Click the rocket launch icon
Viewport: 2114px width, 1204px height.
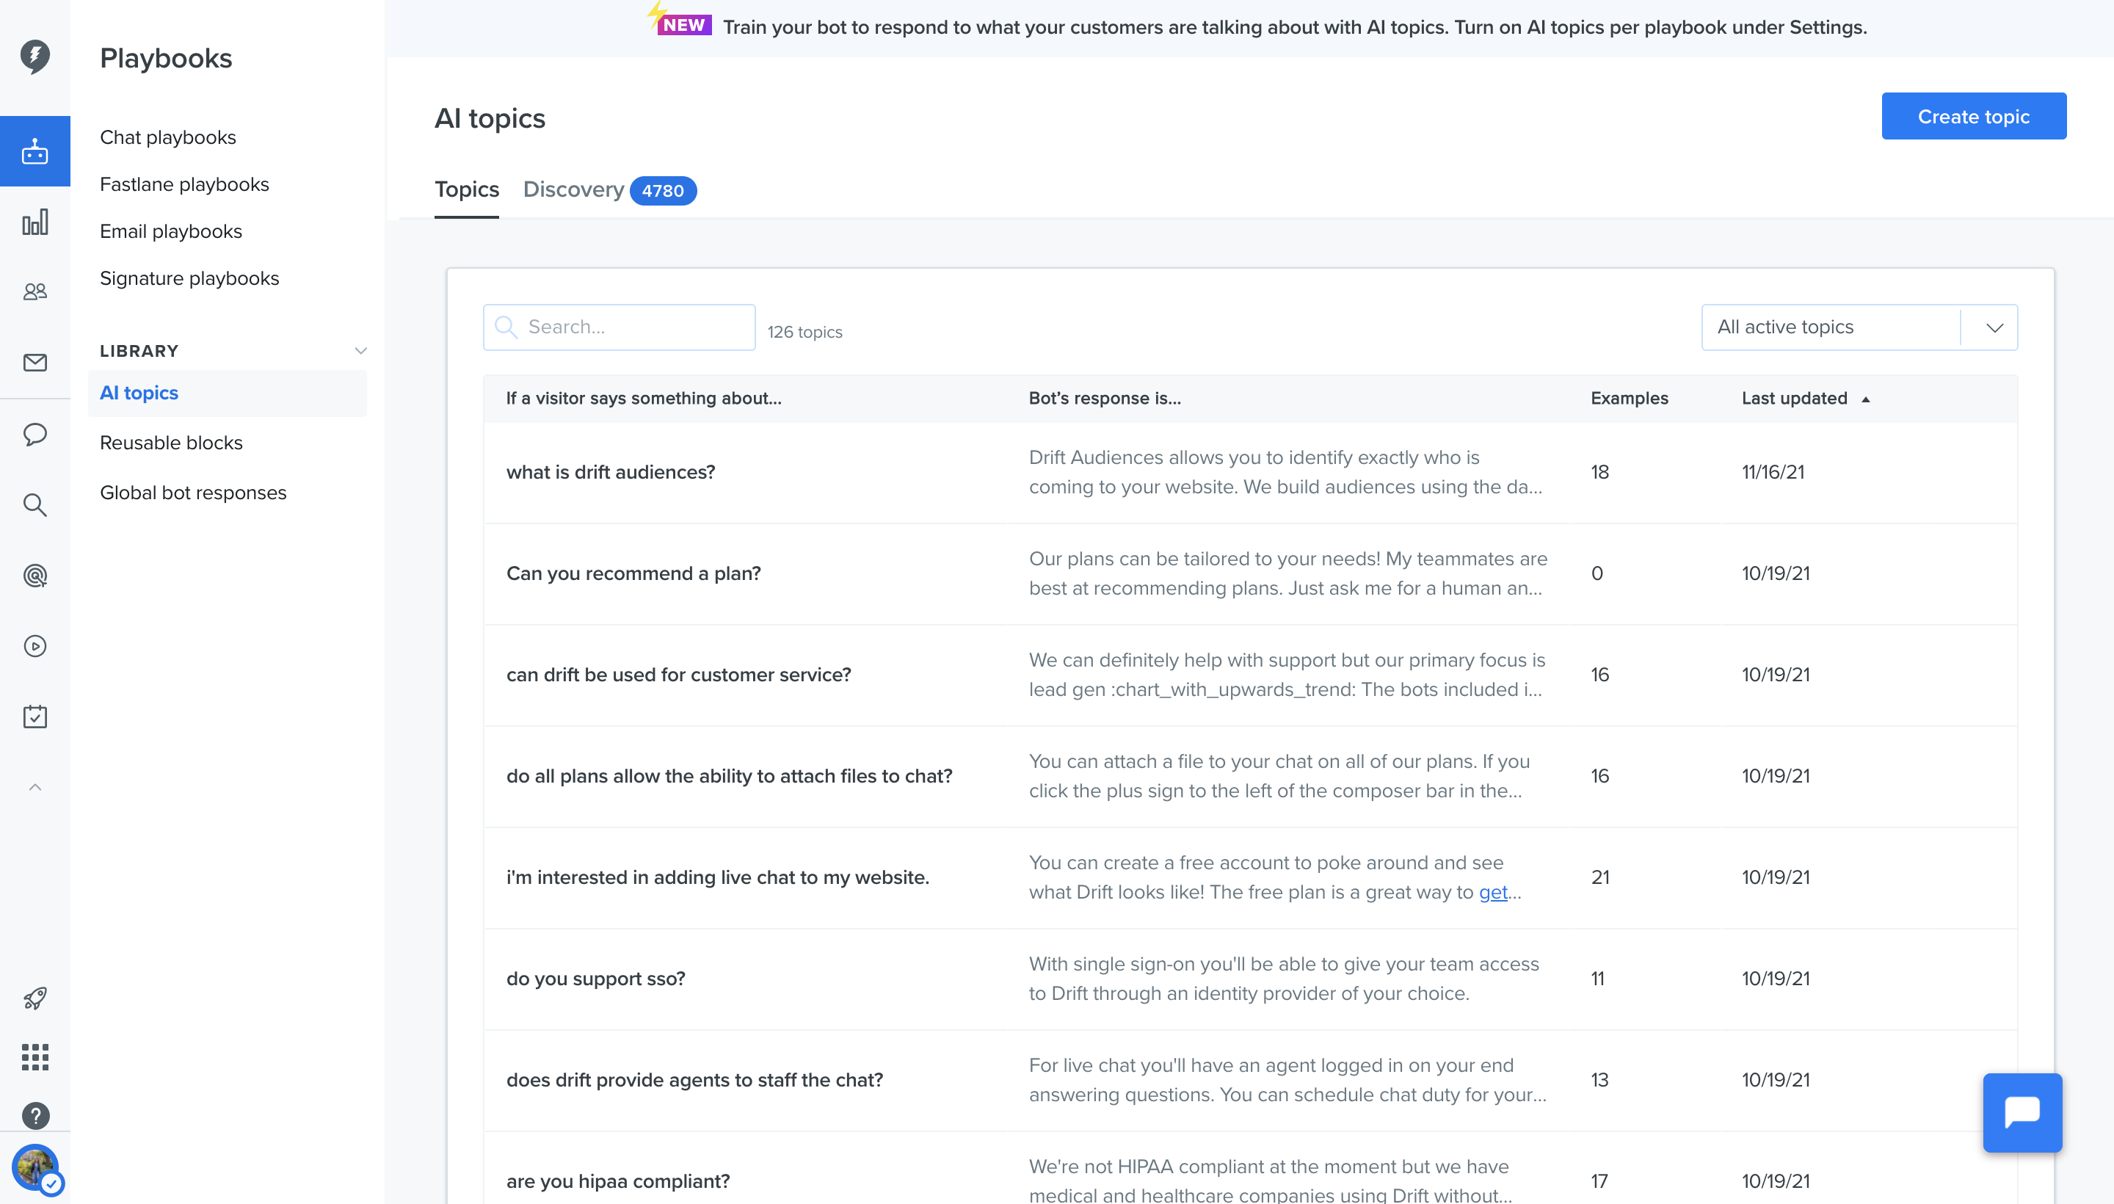(x=34, y=998)
